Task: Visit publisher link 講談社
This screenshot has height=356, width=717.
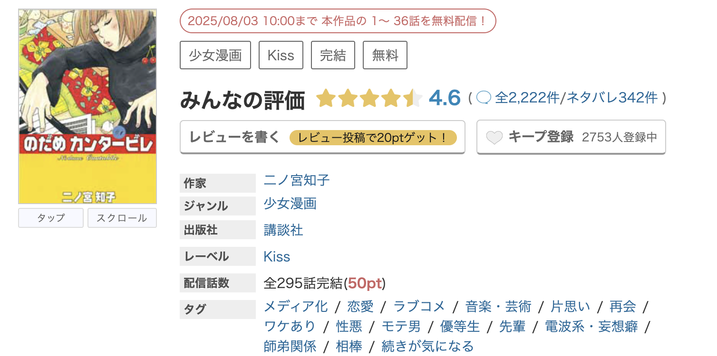Action: (283, 230)
